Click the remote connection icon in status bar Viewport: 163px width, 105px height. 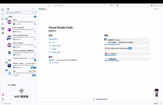coord(2,104)
